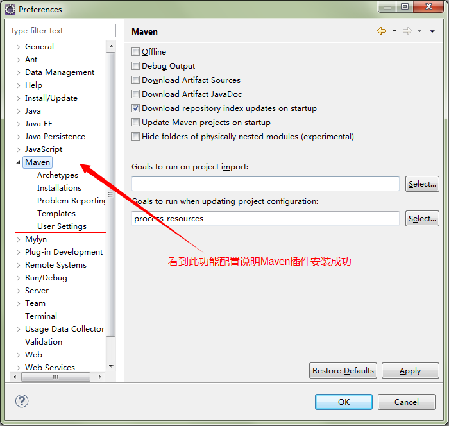Focus the type filter text field
Viewport: 449px width, 426px height.
[x=63, y=31]
